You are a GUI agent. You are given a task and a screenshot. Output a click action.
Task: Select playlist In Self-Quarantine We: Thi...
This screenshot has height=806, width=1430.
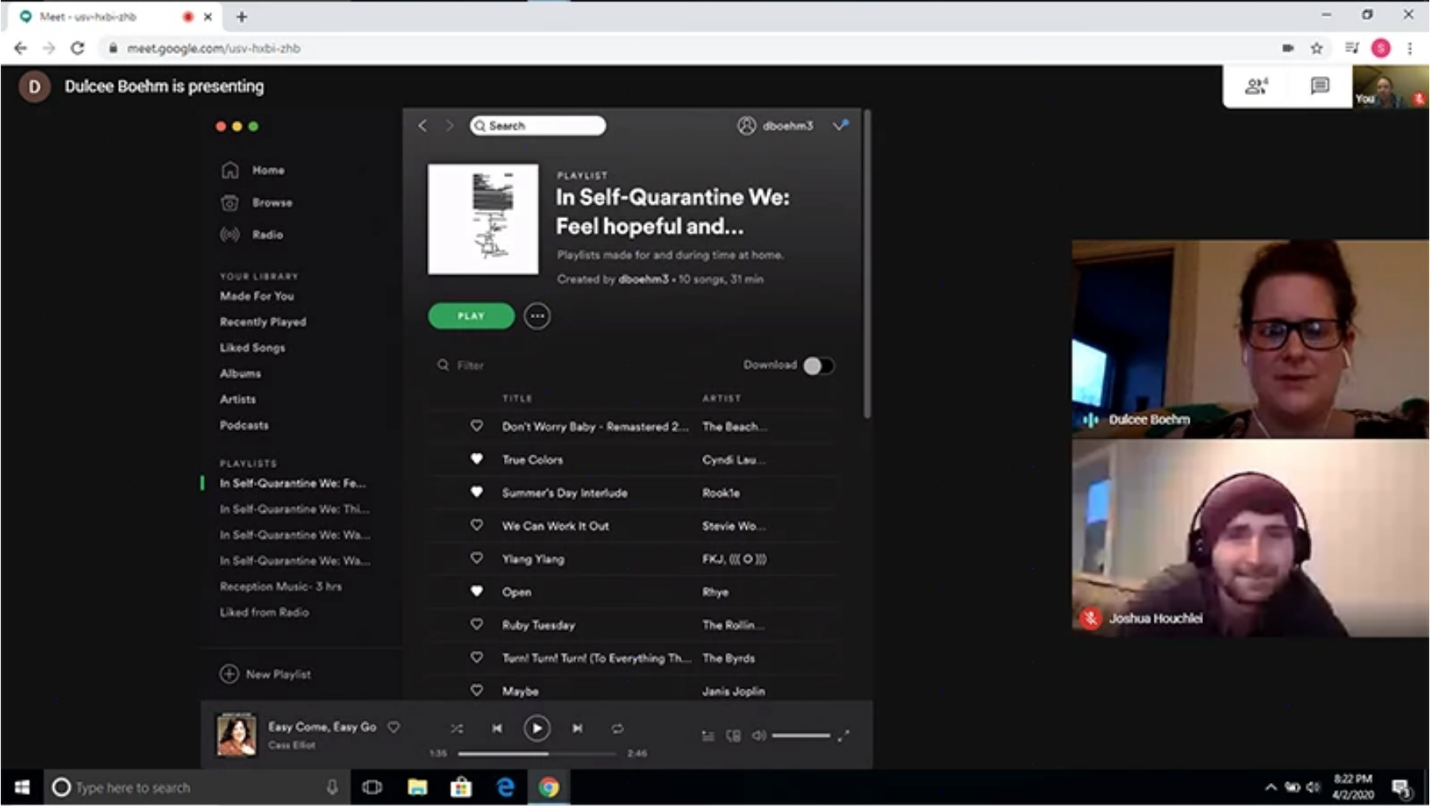pyautogui.click(x=294, y=509)
